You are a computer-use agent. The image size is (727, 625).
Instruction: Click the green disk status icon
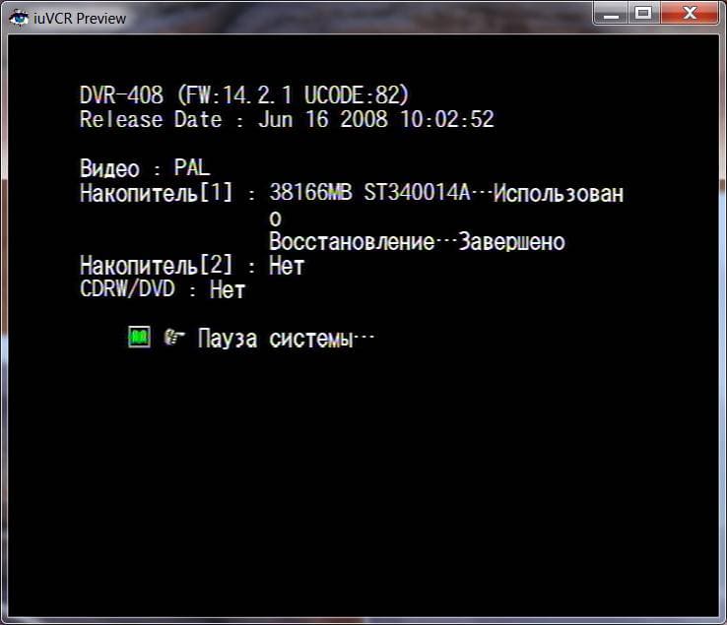point(139,337)
